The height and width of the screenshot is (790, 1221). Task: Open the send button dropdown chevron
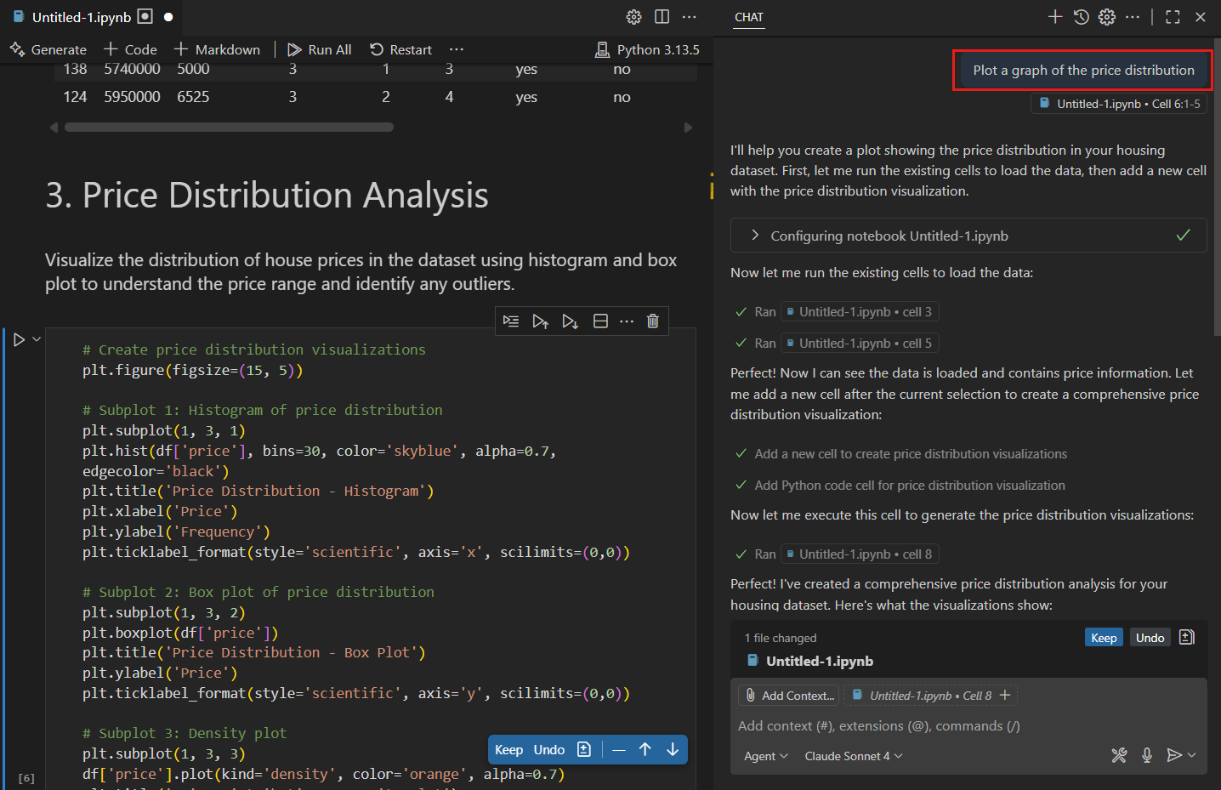pos(1190,755)
